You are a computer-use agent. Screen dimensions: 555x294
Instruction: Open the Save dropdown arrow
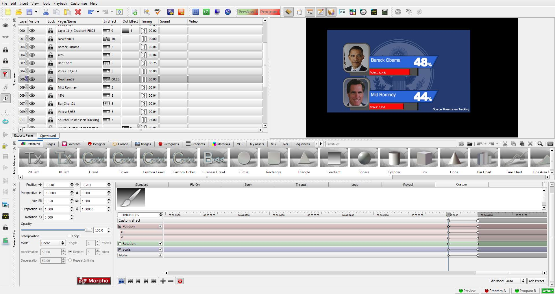click(36, 12)
